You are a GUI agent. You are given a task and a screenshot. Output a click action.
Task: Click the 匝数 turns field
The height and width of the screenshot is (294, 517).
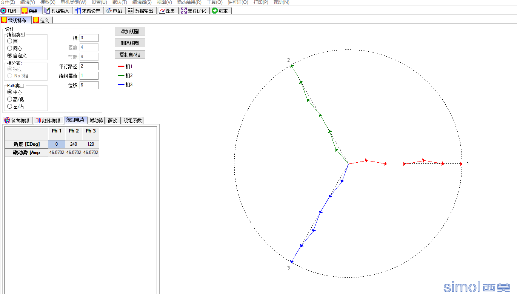(x=89, y=47)
